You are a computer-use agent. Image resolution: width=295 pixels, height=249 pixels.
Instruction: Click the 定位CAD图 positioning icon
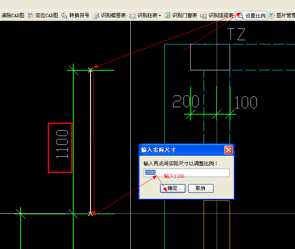click(x=31, y=15)
